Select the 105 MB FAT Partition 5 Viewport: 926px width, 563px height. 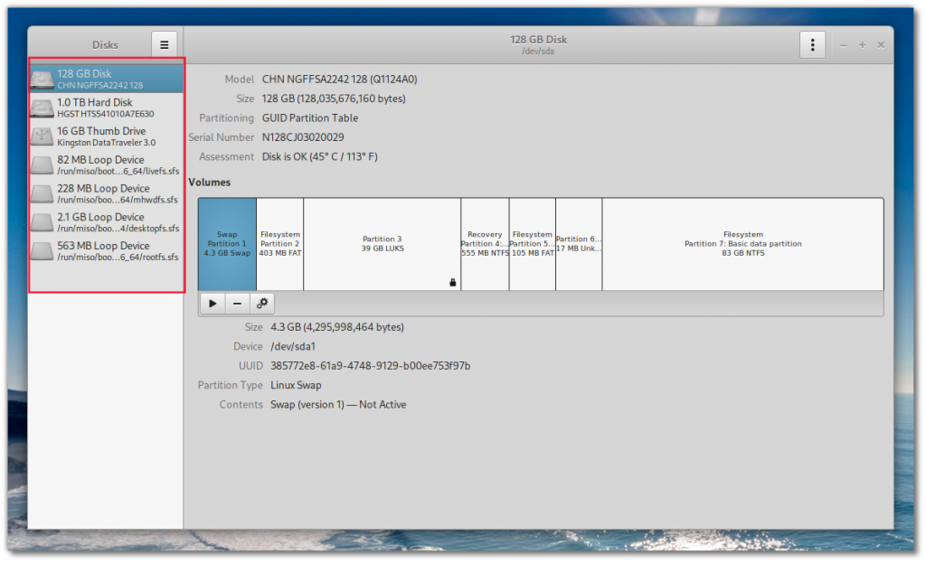[532, 244]
